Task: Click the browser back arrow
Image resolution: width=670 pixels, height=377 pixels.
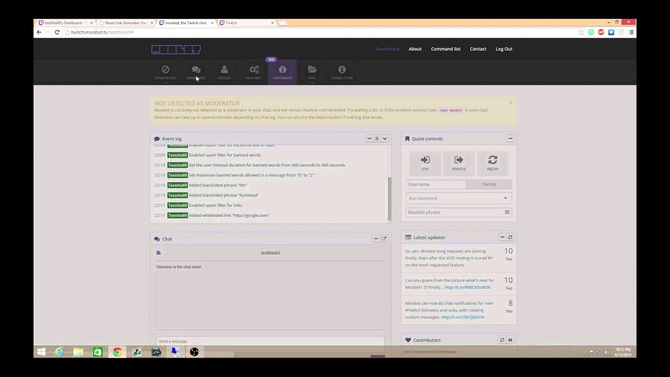Action: click(x=39, y=32)
